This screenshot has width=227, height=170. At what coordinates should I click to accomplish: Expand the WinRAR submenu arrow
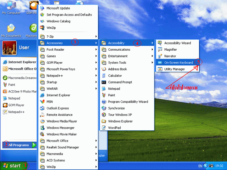pyautogui.click(x=96, y=89)
